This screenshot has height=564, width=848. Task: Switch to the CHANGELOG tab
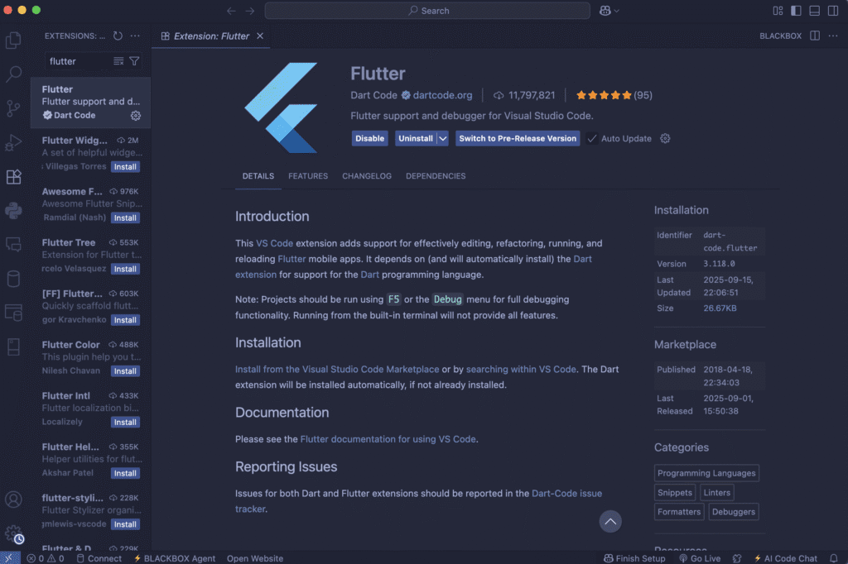367,176
